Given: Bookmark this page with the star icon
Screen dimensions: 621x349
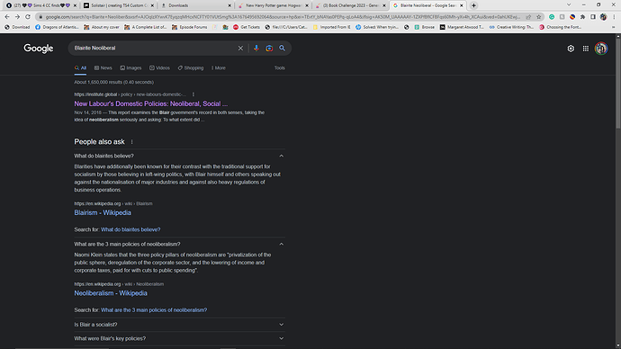Looking at the screenshot, I should [538, 17].
